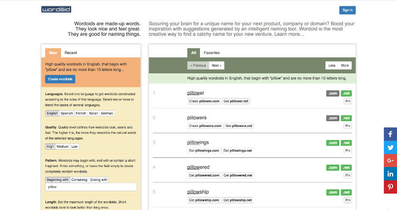Screen dimensions: 397x210
Task: Pin the pillower wordoid
Action: click(x=348, y=101)
